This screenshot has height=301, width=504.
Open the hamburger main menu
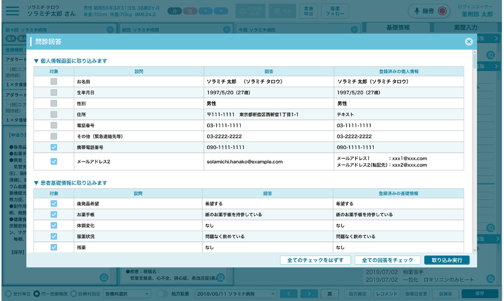[12, 11]
